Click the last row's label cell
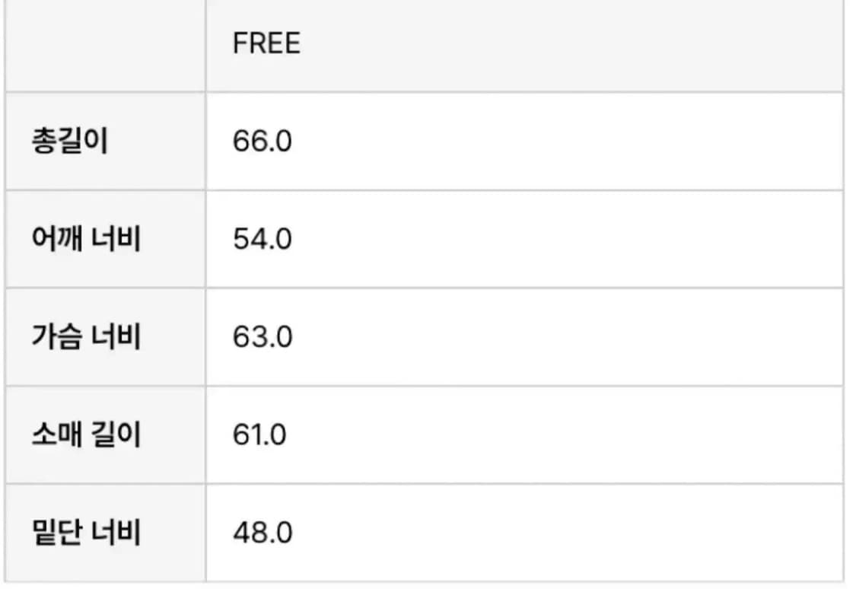856x589 pixels. click(105, 533)
